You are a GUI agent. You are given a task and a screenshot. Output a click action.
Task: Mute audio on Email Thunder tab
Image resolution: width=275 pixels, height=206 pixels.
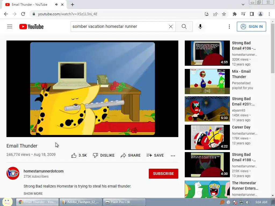[56, 5]
